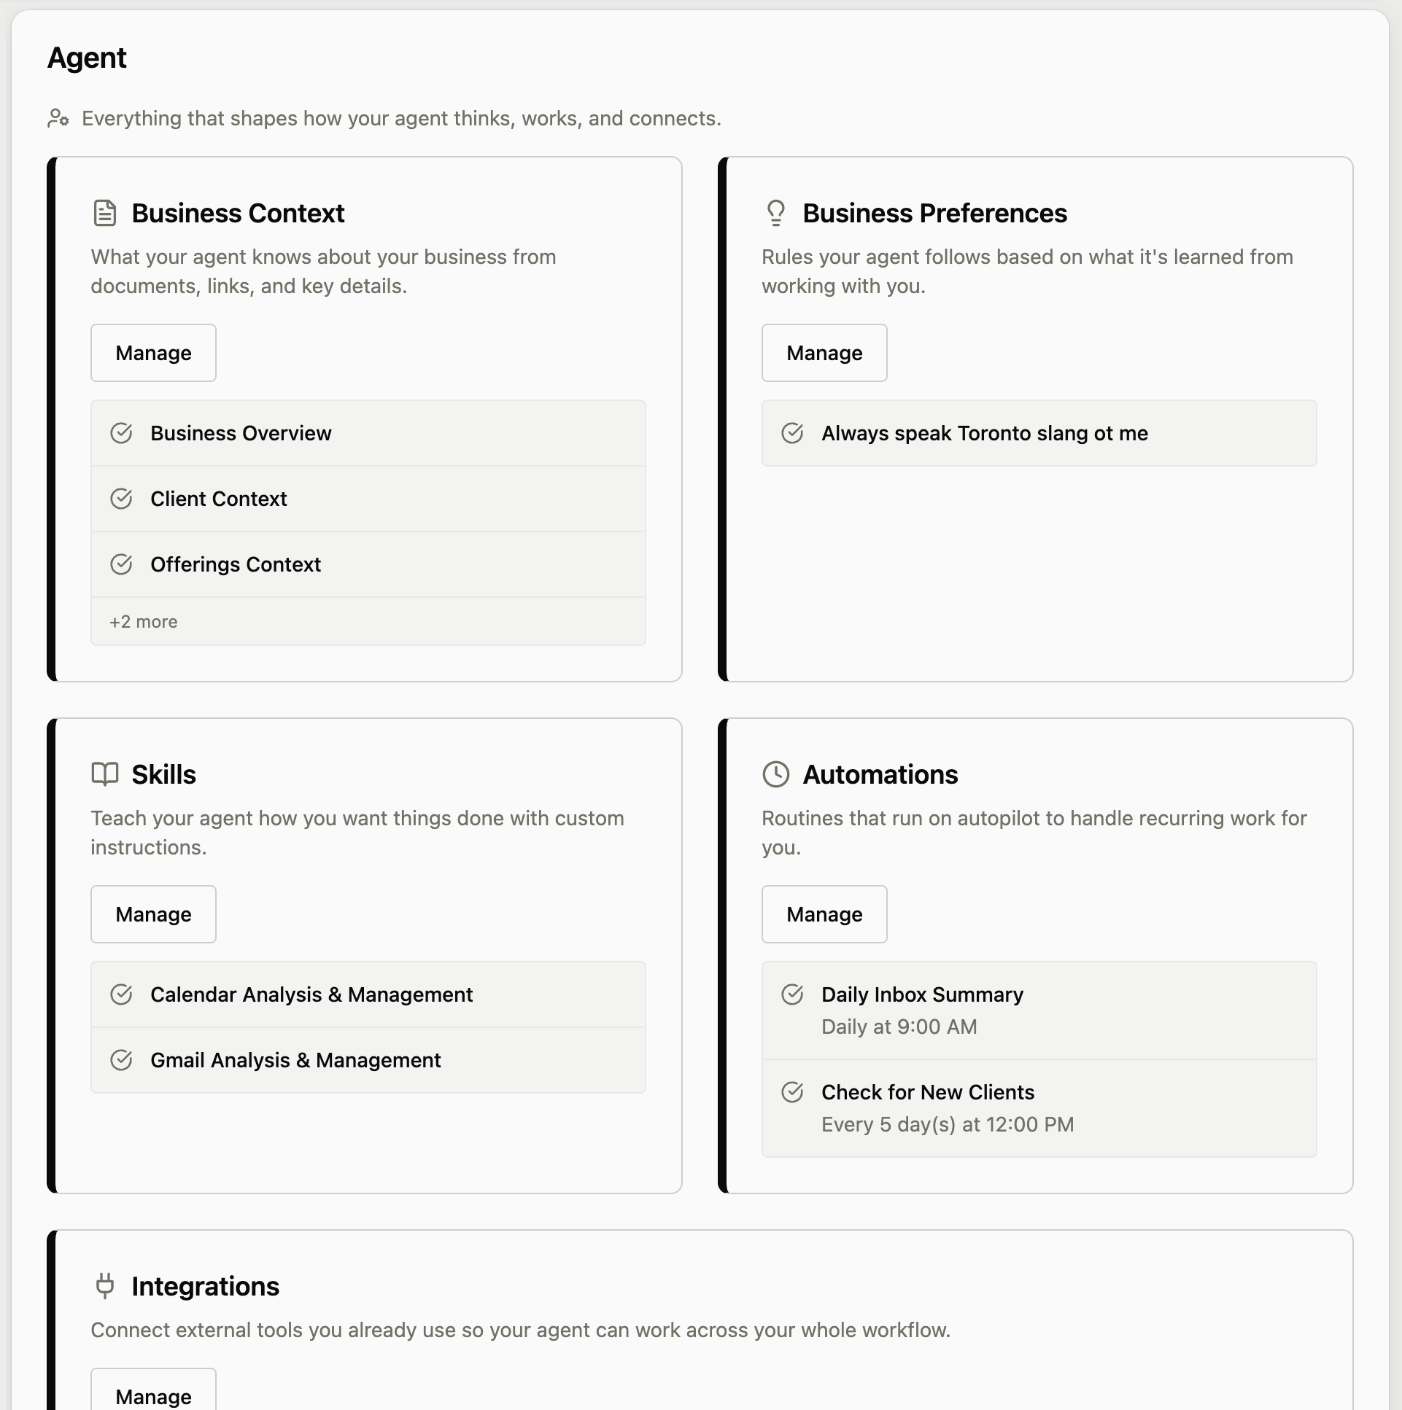Click Manage under Integrations

click(153, 1395)
